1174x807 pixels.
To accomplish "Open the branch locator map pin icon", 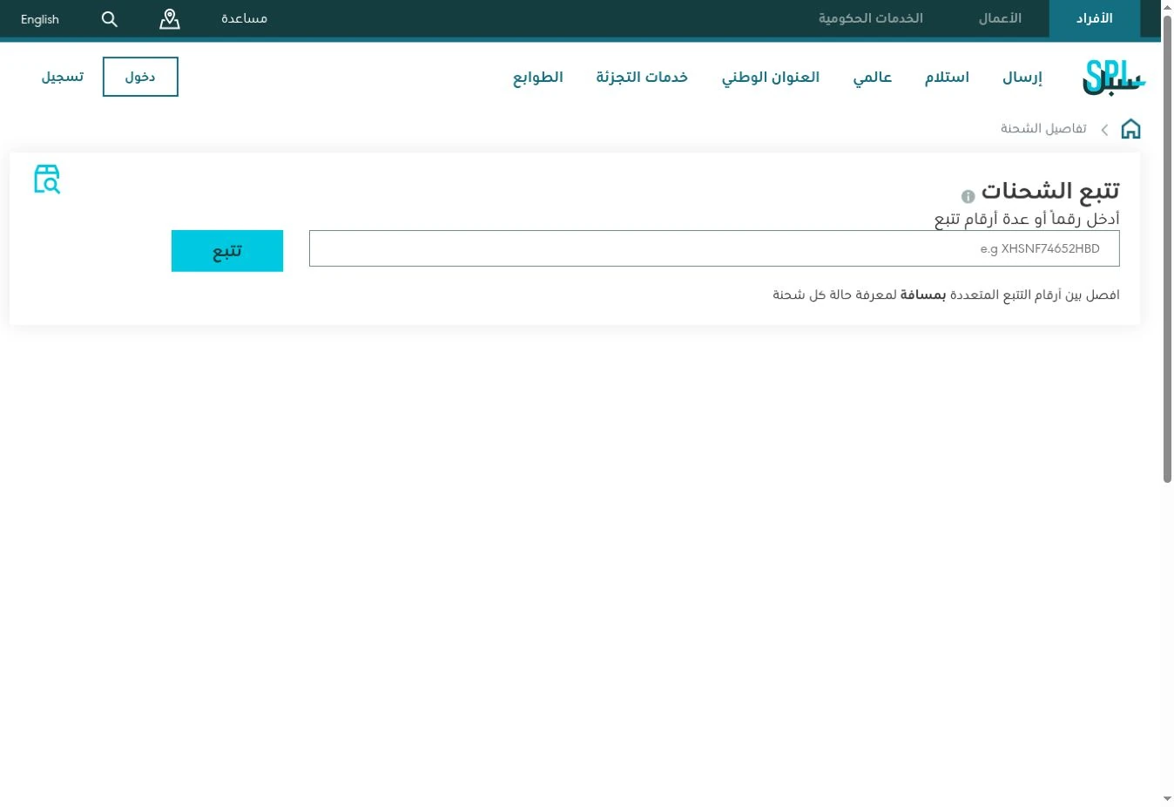I will click(x=170, y=19).
